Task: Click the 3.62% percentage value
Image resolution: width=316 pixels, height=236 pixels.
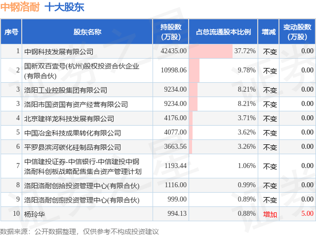Action: coord(247,132)
